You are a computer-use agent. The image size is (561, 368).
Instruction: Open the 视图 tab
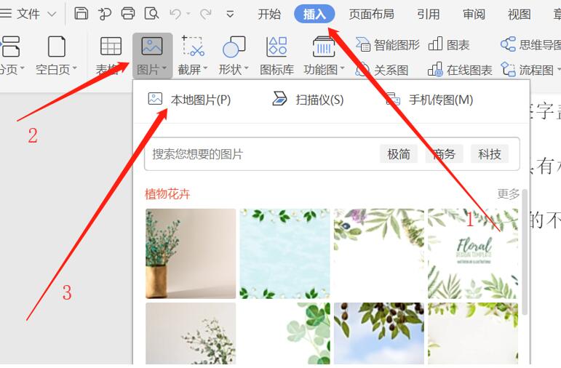click(519, 15)
